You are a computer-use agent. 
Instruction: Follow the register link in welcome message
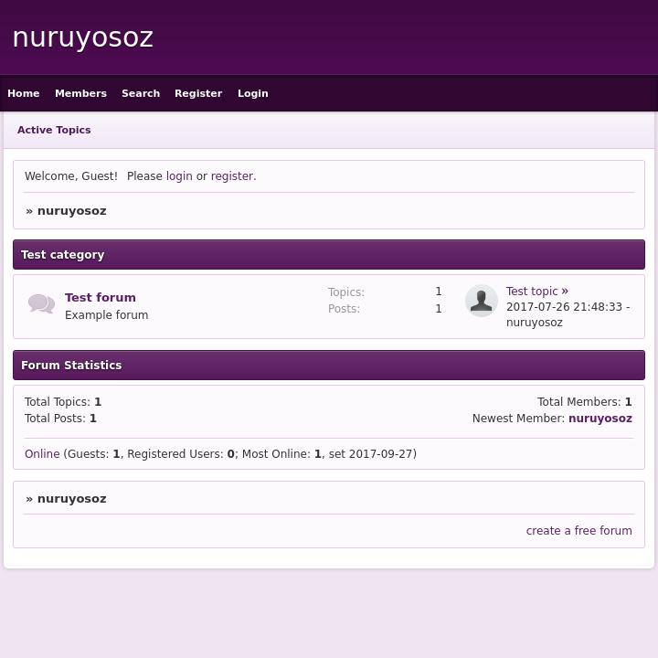[232, 176]
